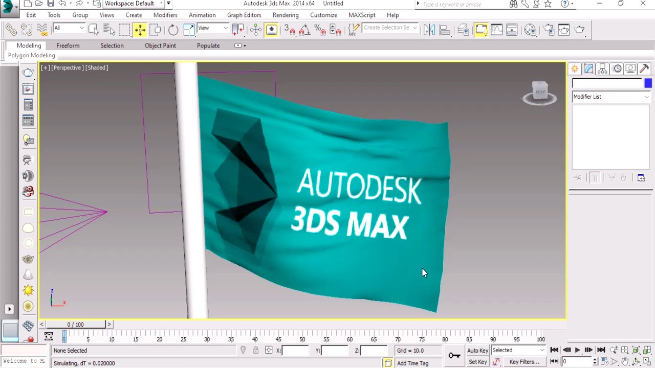Toggle Set Key mode
Image resolution: width=655 pixels, height=368 pixels.
pyautogui.click(x=477, y=362)
